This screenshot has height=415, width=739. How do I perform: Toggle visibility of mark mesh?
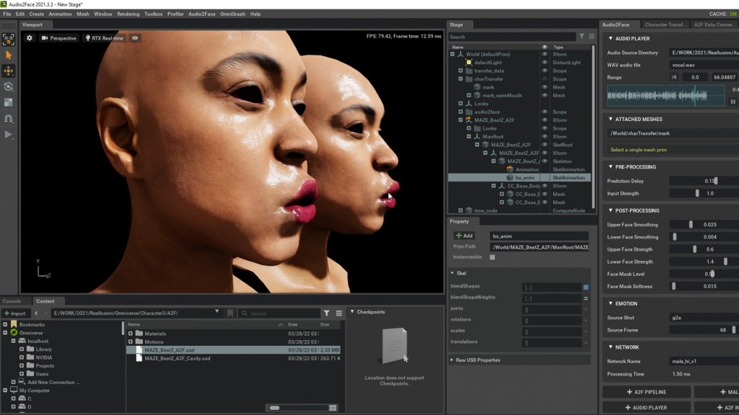[x=545, y=87]
